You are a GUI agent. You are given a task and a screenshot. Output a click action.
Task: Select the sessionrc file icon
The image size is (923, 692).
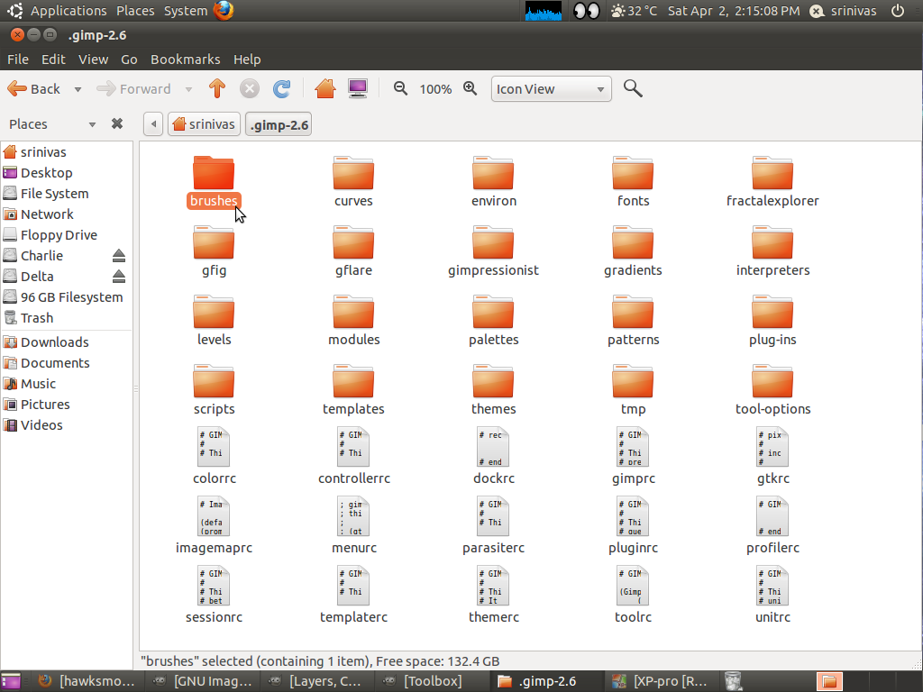(x=214, y=586)
